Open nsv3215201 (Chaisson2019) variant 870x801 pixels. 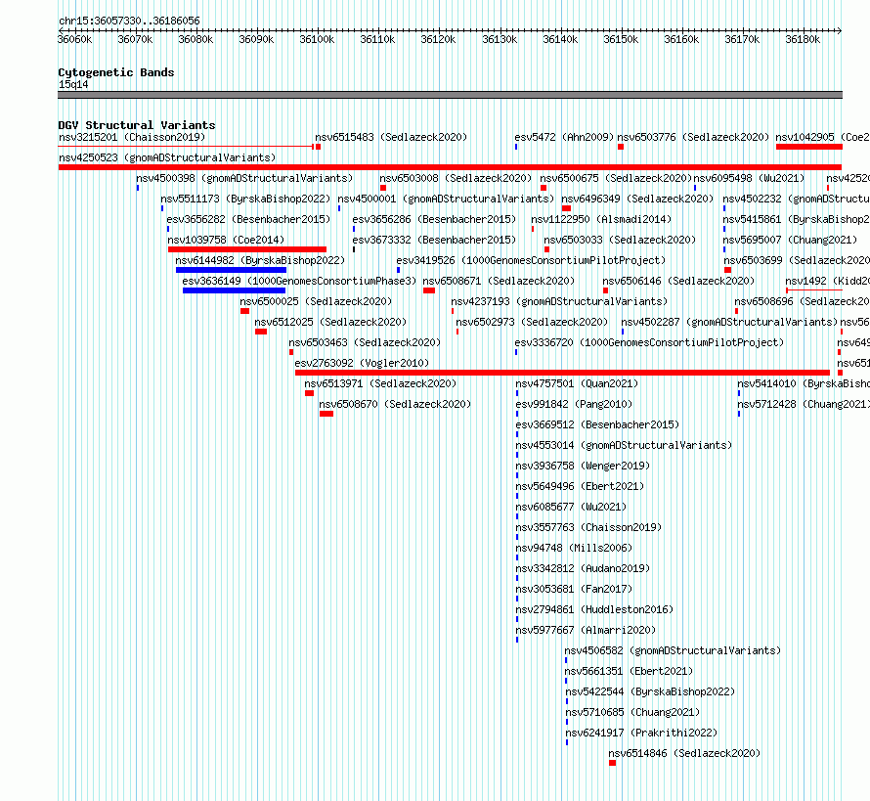(x=132, y=137)
